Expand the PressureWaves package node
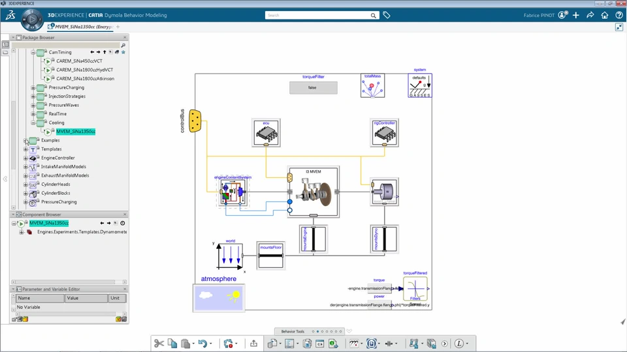627x352 pixels. 33,105
